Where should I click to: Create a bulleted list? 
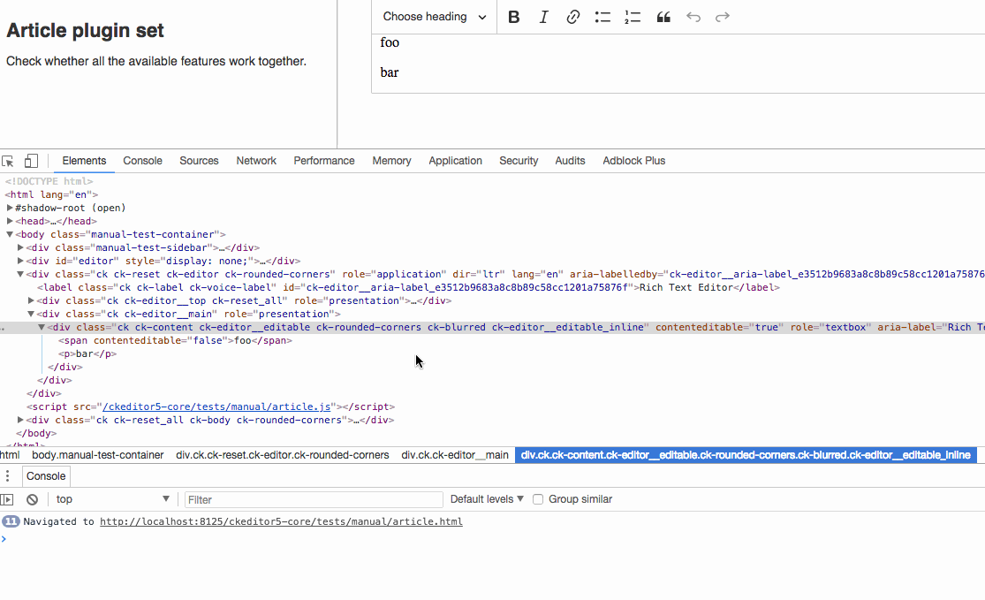(602, 16)
